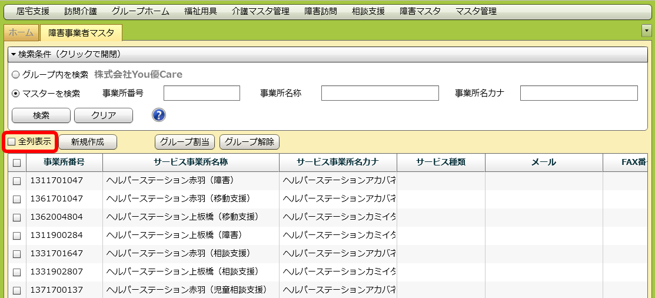The width and height of the screenshot is (655, 298).
Task: Click the 新規作成 button
Action: (x=87, y=142)
